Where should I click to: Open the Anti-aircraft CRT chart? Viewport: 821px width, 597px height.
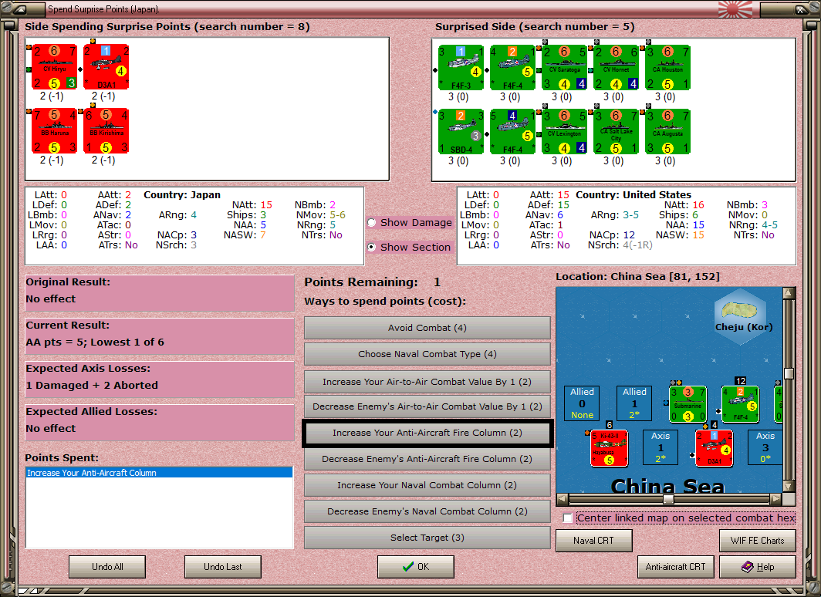click(x=675, y=567)
